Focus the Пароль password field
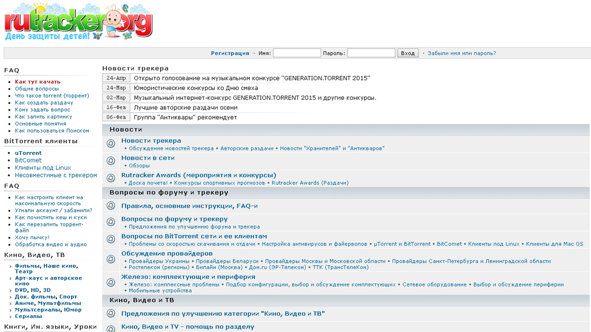 click(371, 53)
